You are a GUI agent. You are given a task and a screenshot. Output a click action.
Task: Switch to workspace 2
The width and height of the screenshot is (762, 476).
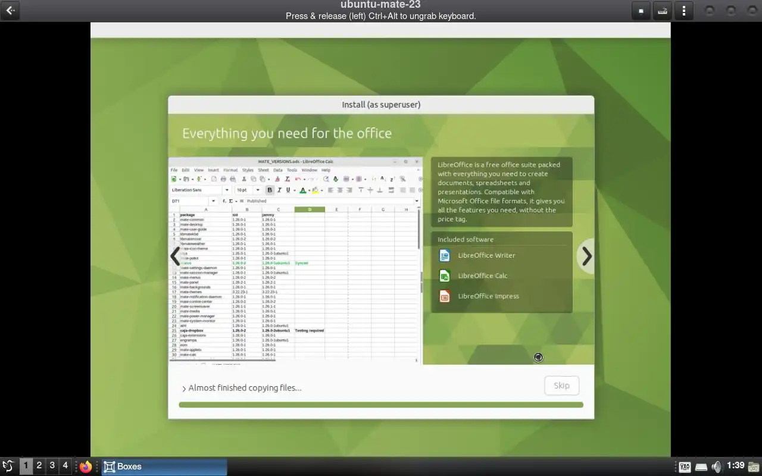[39, 466]
